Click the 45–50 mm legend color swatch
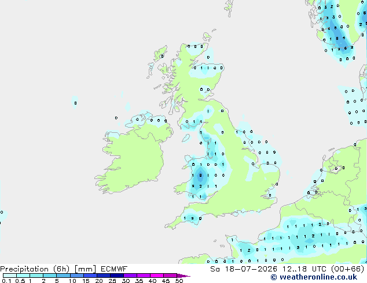The height and width of the screenshot is (283, 367). (x=170, y=275)
